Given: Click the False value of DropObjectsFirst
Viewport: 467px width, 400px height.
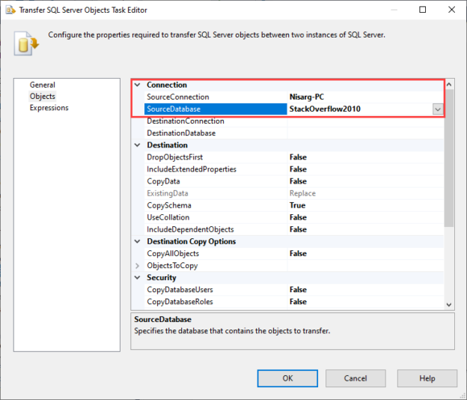Looking at the screenshot, I should click(298, 157).
